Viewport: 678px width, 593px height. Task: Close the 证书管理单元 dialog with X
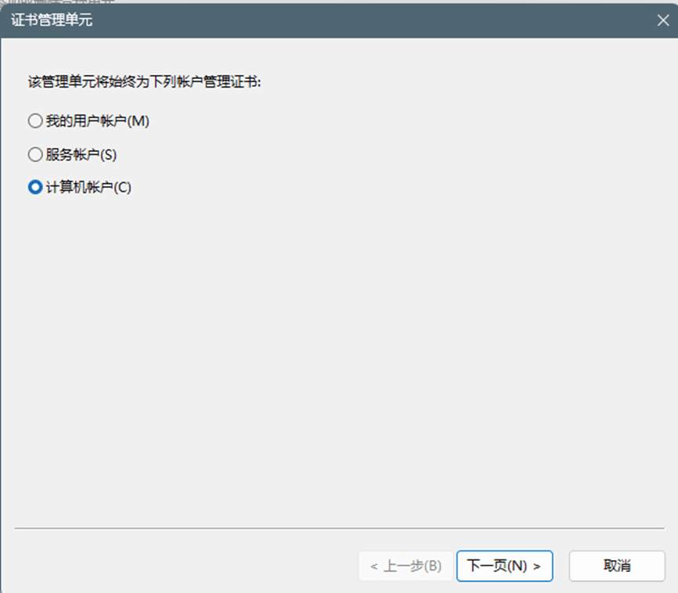point(663,20)
